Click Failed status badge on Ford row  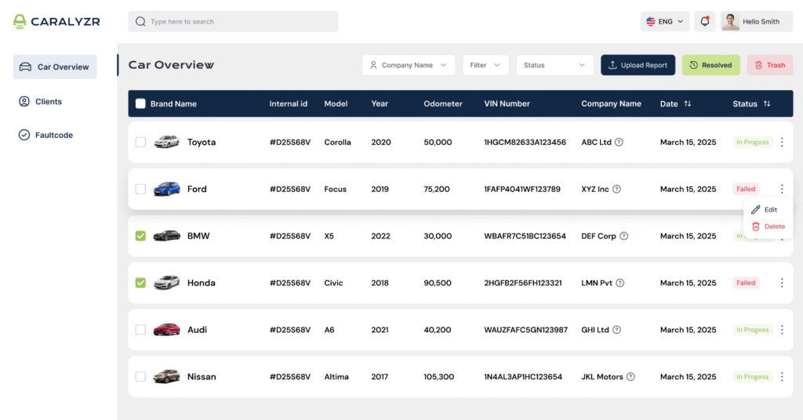click(x=746, y=190)
